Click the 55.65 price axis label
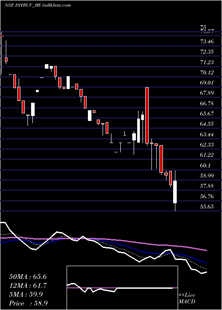The height and width of the screenshot is (310, 222). (x=207, y=207)
